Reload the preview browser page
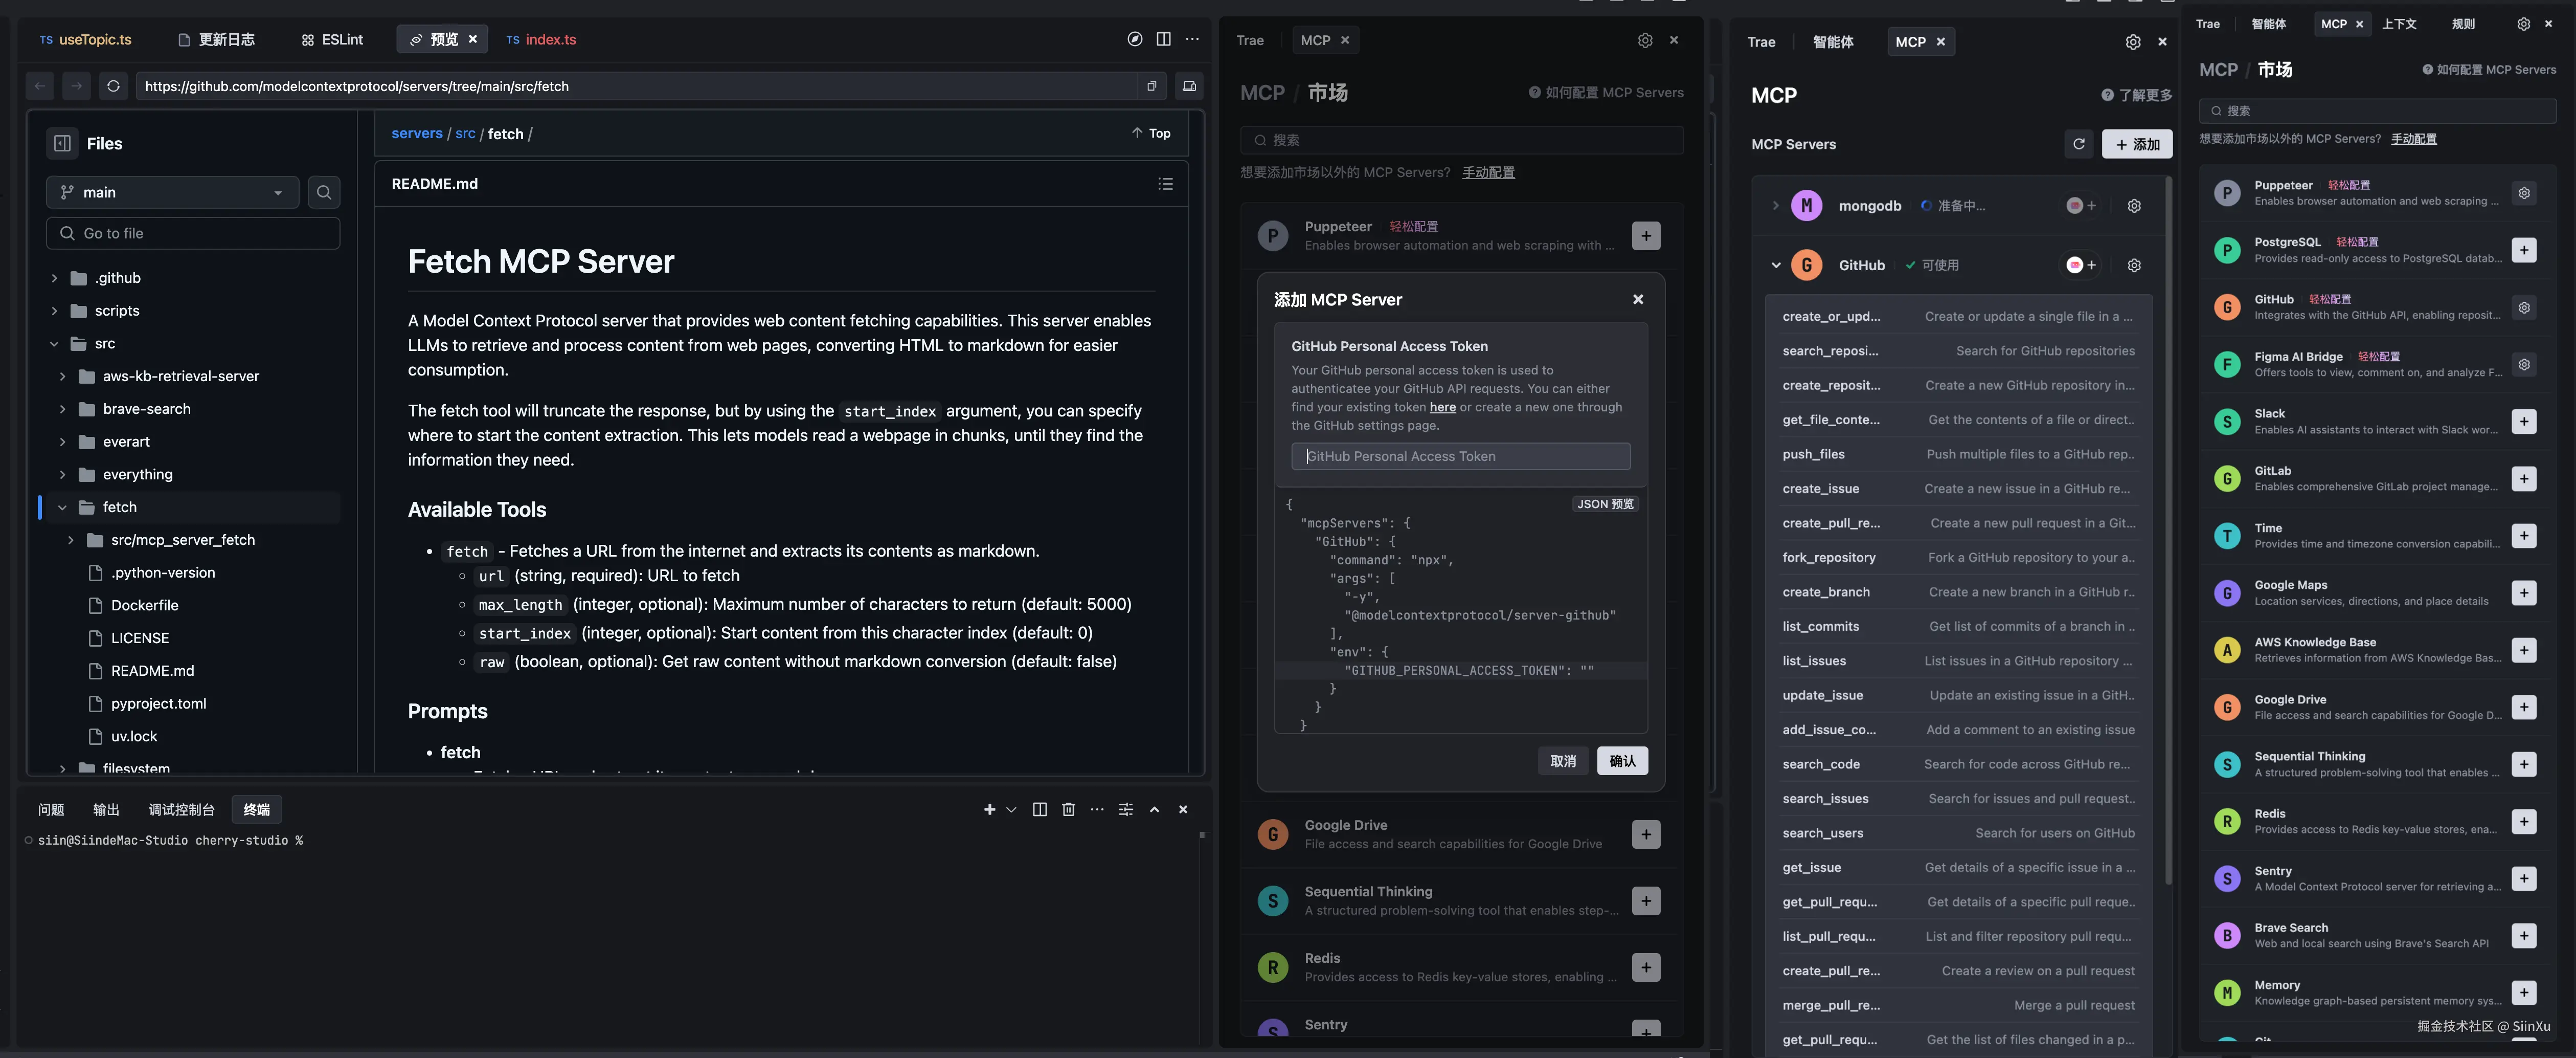 [x=113, y=86]
